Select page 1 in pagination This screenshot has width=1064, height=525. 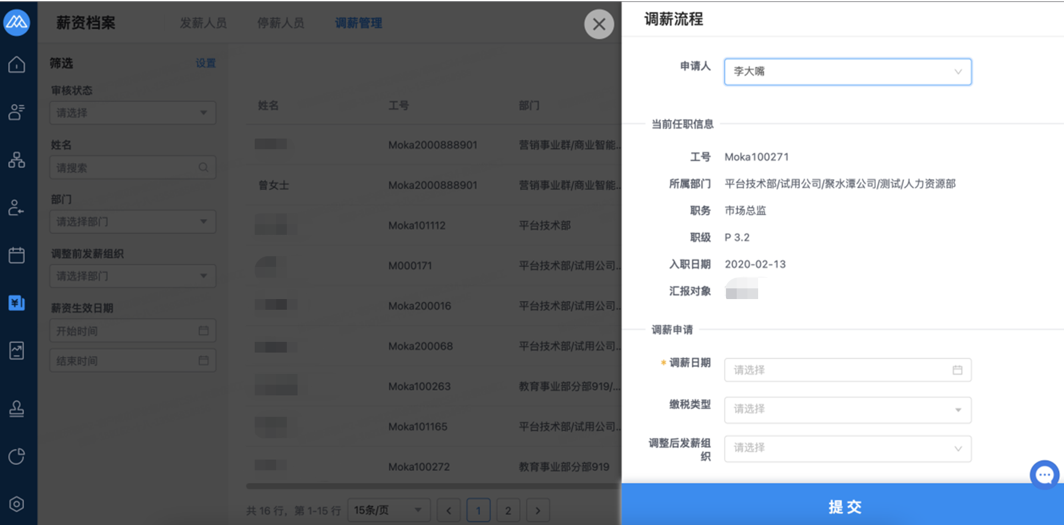tap(478, 510)
